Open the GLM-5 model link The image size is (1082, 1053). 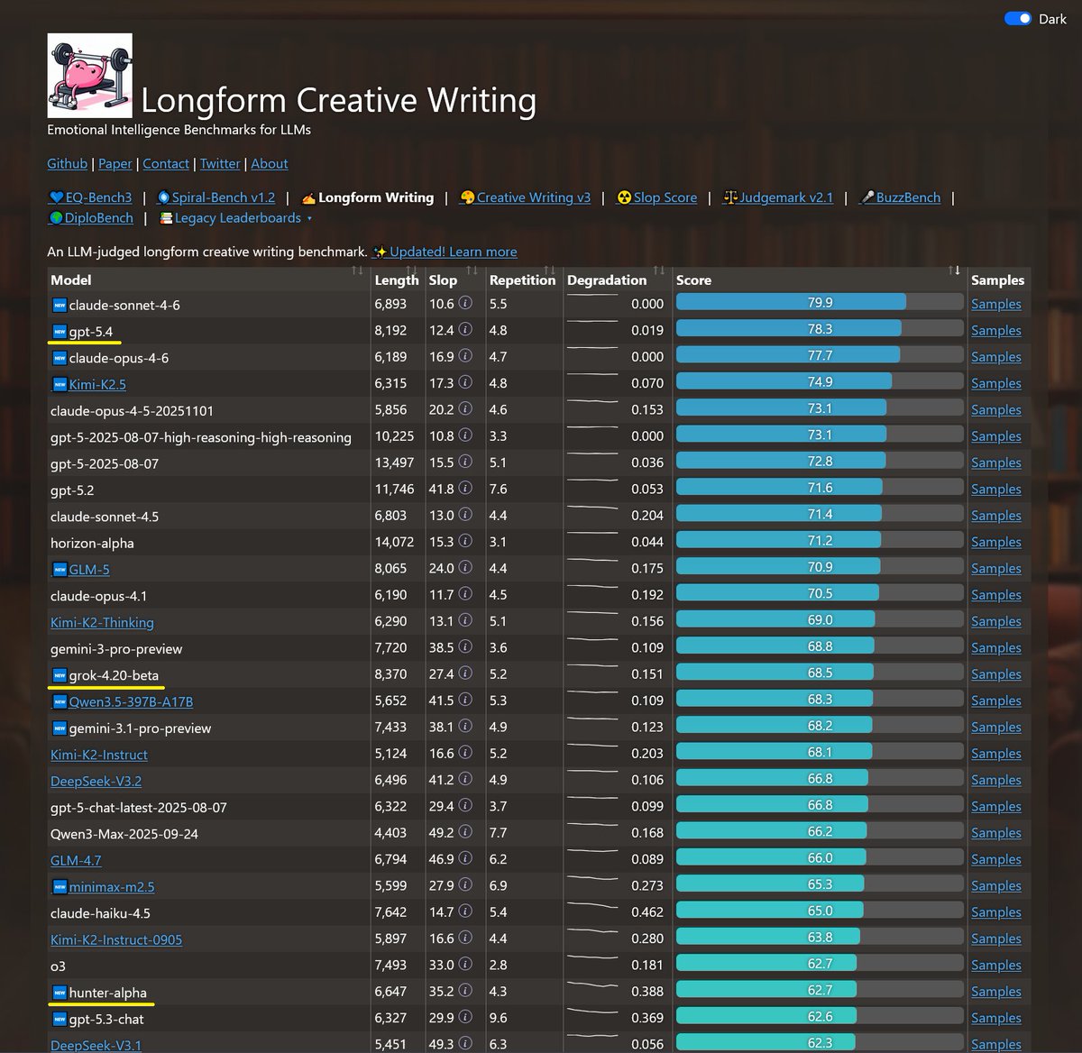click(89, 569)
